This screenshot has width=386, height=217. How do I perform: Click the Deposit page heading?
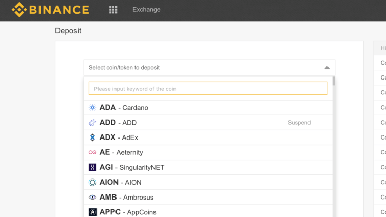[x=68, y=31]
